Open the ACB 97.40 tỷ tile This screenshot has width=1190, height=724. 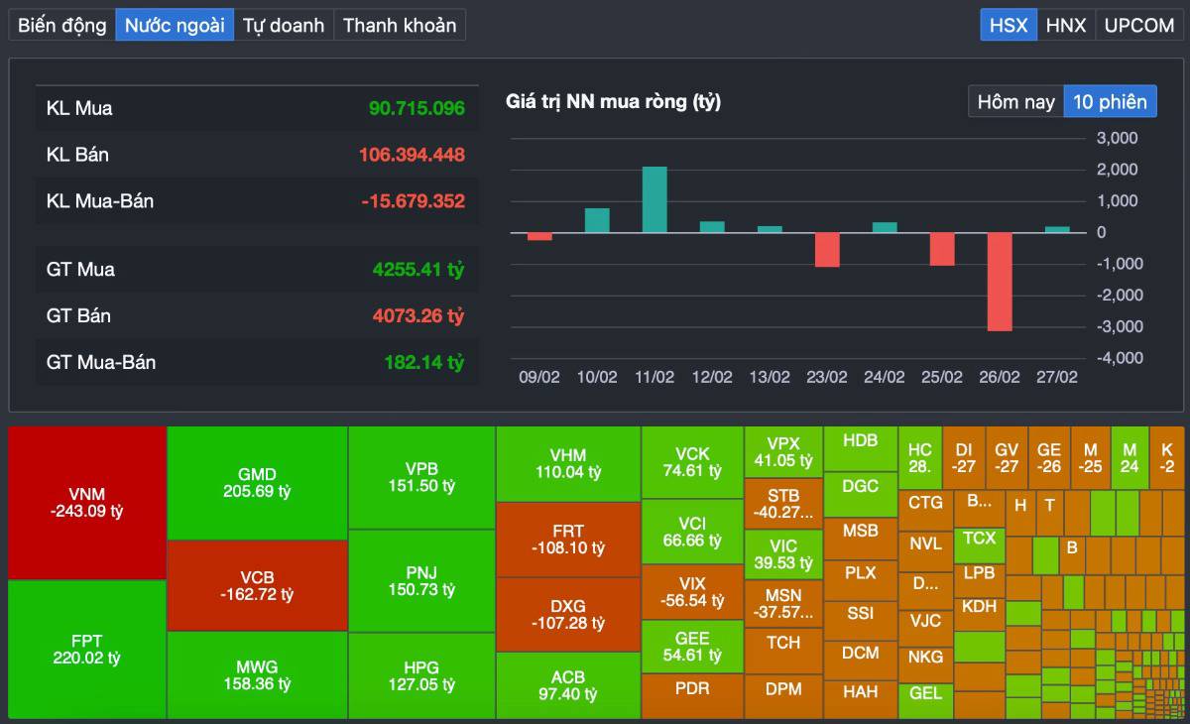[568, 685]
